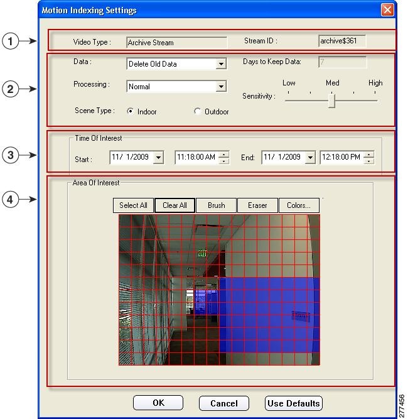Image resolution: width=408 pixels, height=419 pixels.
Task: Click the Video Type field showing Archive Stream
Action: click(176, 43)
